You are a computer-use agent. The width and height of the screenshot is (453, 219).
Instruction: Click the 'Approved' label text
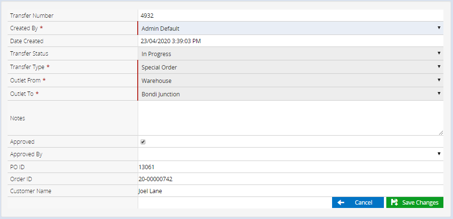point(22,142)
